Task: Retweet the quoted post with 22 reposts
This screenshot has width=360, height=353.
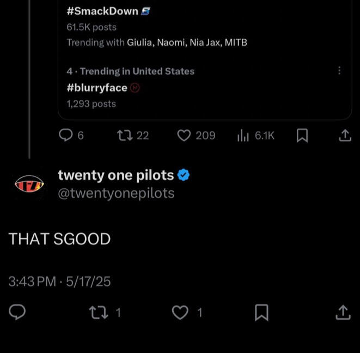Action: [x=123, y=135]
